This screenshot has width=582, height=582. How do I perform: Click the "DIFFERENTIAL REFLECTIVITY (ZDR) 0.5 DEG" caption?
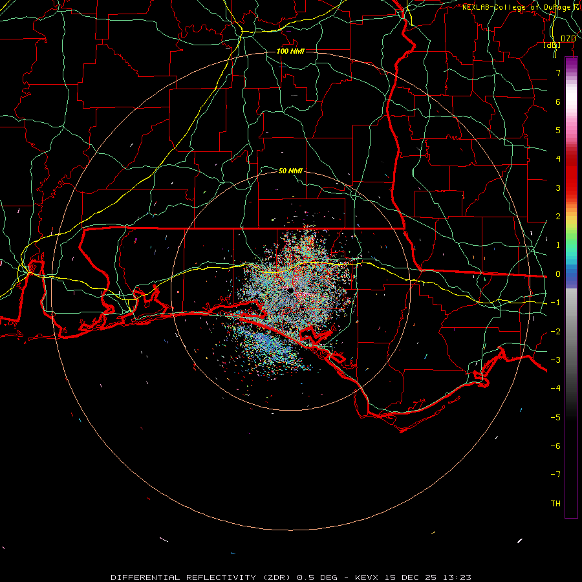[x=224, y=577]
